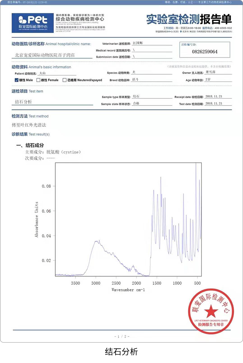Screen dimensions: 243x363
Task: Click hospital name 北京宠爱国际动物医院百子湾店
Action: coord(45,55)
